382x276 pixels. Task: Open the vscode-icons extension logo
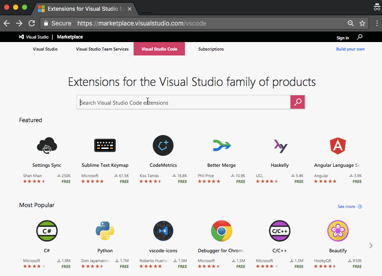coord(163,231)
